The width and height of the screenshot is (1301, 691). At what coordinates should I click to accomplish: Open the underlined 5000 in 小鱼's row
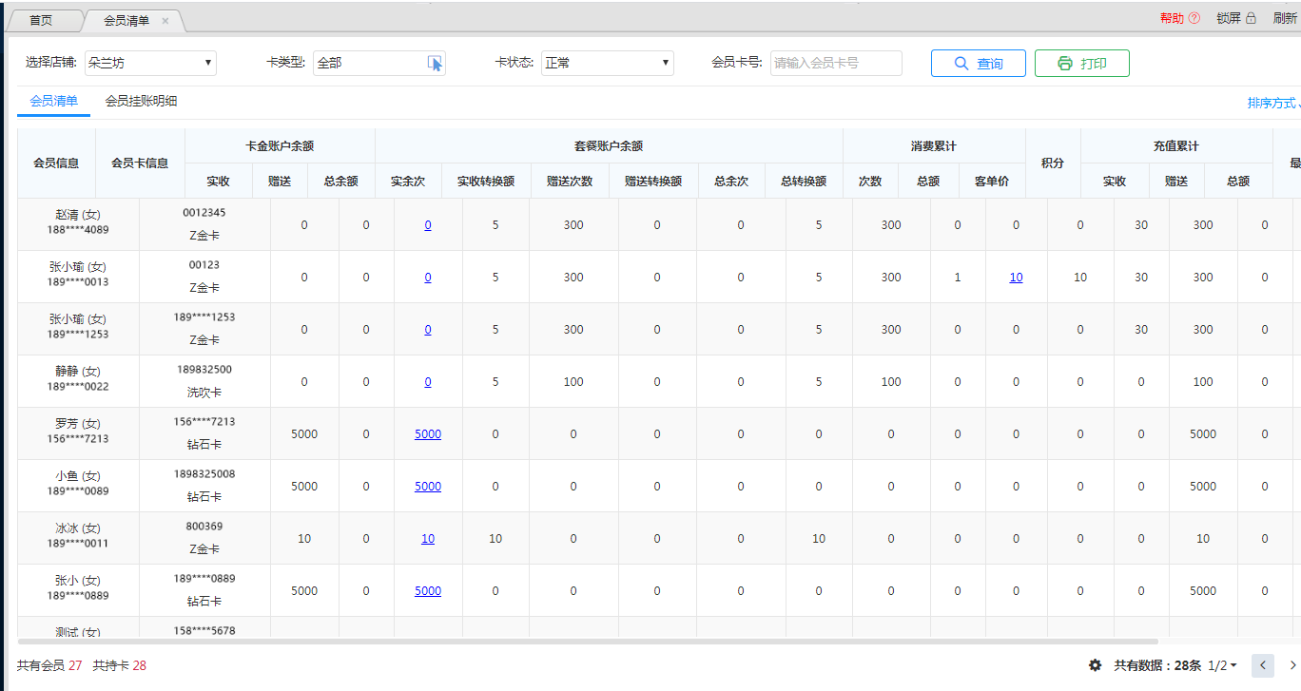pyautogui.click(x=428, y=487)
